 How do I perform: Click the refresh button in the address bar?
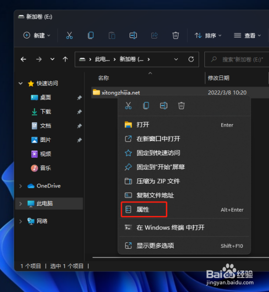pyautogui.click(x=191, y=59)
